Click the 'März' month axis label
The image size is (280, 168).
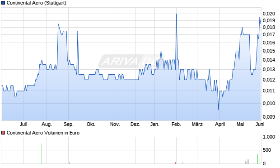197,124
